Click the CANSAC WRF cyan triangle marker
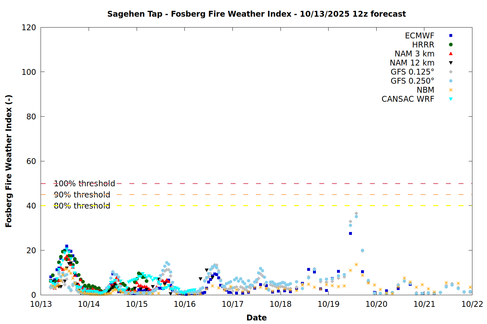Viewport: 487px width, 324px height. click(451, 99)
